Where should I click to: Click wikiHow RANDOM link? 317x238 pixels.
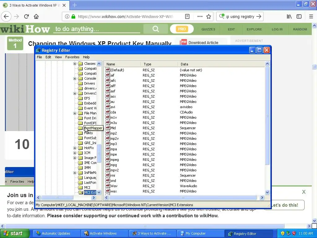click(x=300, y=29)
